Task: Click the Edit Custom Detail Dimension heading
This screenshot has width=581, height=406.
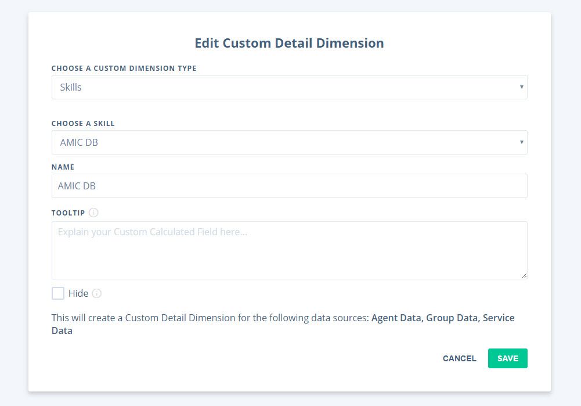Action: coord(289,43)
